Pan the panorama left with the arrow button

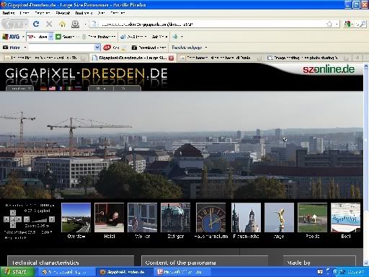tap(6, 219)
